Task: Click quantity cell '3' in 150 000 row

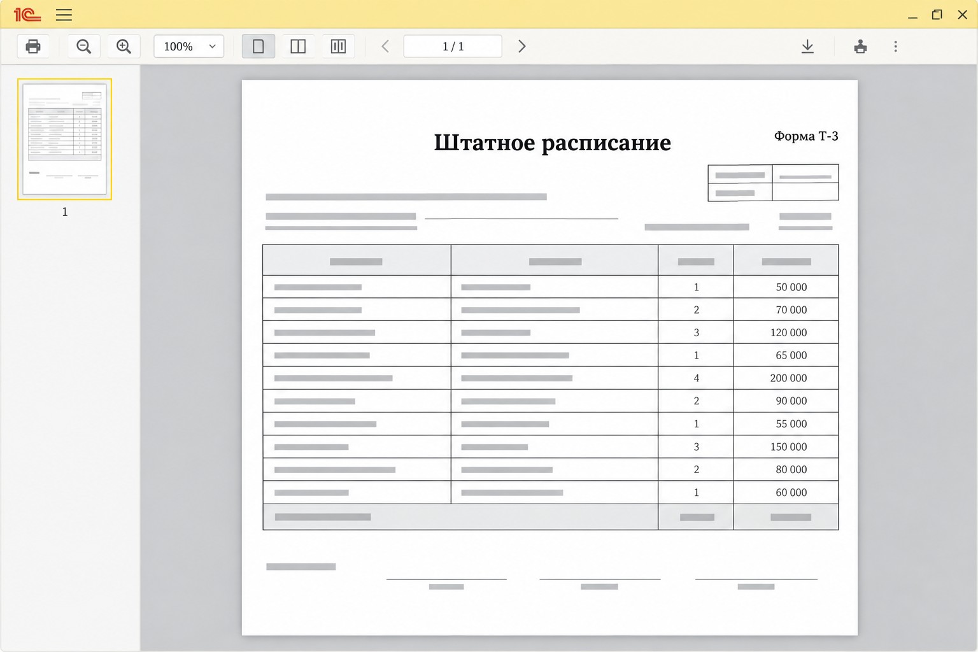Action: 696,447
